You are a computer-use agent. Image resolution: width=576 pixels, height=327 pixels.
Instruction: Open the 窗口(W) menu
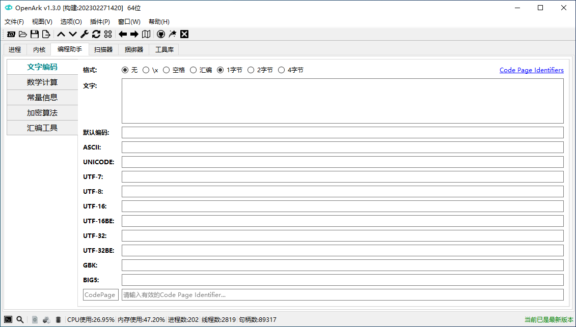(129, 22)
